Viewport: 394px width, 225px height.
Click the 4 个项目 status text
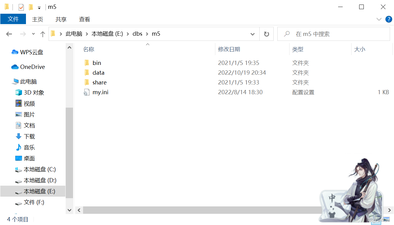(18, 219)
